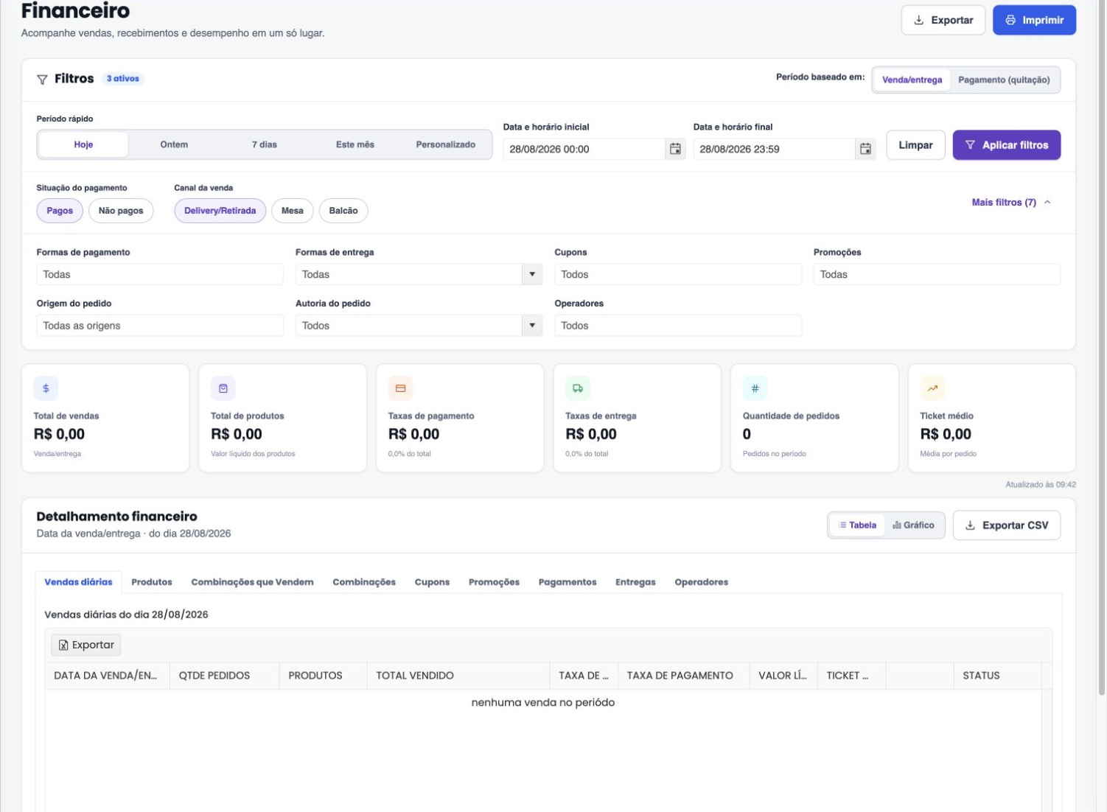This screenshot has width=1107, height=812.
Task: Focus the Data e horário final field
Action: 774,149
